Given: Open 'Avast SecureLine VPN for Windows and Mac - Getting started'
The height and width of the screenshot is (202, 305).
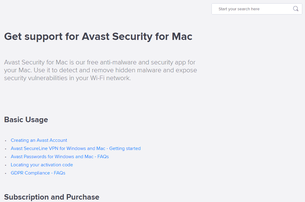Looking at the screenshot, I should [x=76, y=148].
